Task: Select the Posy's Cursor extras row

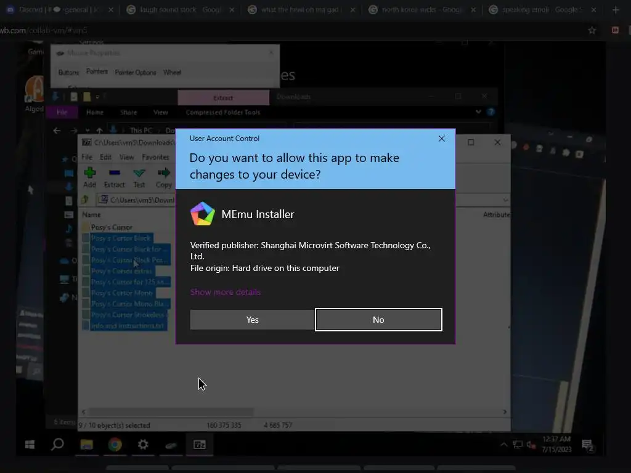Action: (x=121, y=271)
